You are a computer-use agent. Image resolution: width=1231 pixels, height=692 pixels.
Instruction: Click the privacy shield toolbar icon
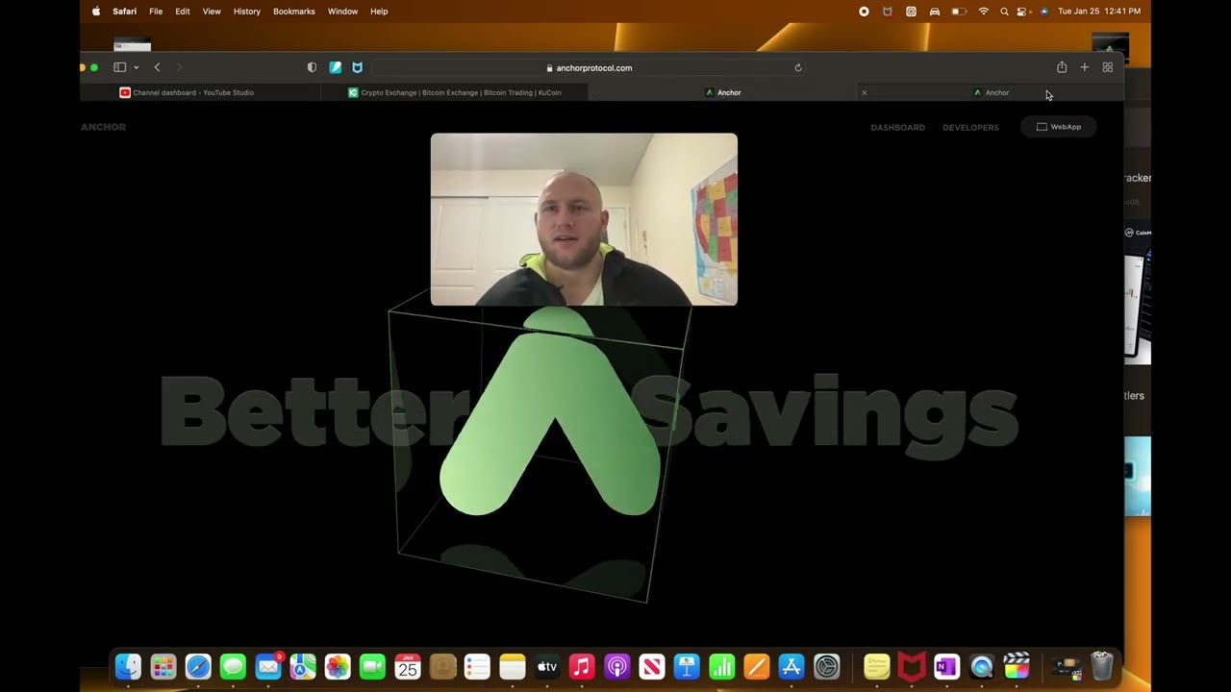point(312,67)
